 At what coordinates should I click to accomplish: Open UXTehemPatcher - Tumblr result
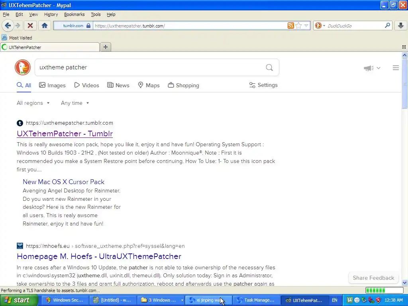pos(65,133)
